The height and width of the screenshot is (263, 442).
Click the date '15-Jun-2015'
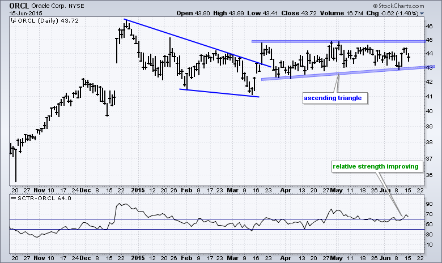tap(25, 13)
